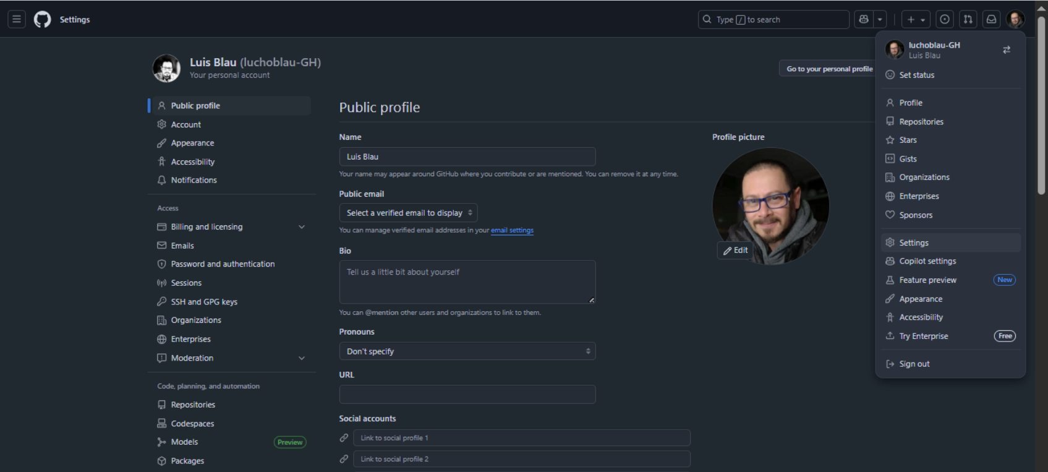Select Copilot settings in user menu
Screen dimensions: 1048x472
click(927, 261)
